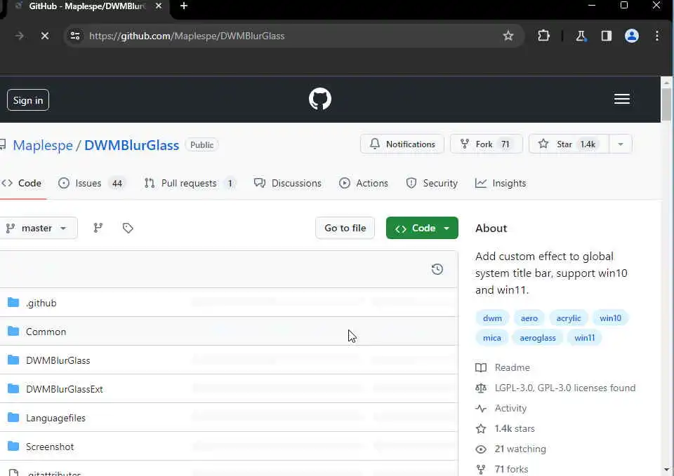The height and width of the screenshot is (476, 674).
Task: View branches icon next to master
Action: tap(98, 228)
